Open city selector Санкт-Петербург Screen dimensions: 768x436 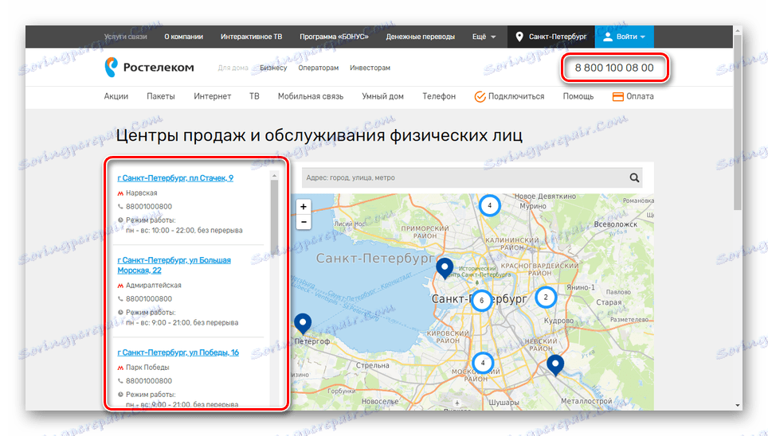551,37
